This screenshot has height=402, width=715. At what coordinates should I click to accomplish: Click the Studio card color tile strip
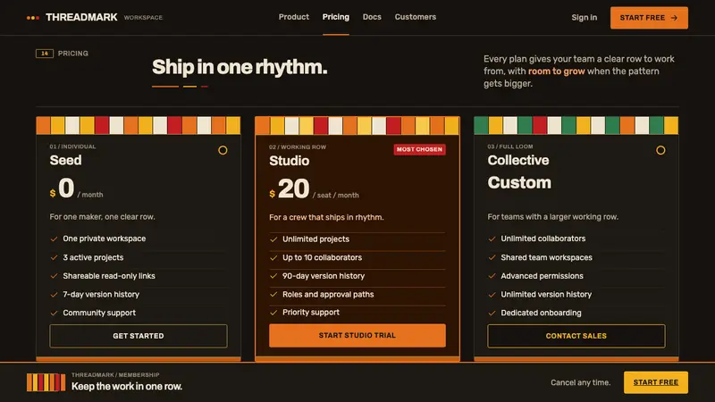pos(357,125)
